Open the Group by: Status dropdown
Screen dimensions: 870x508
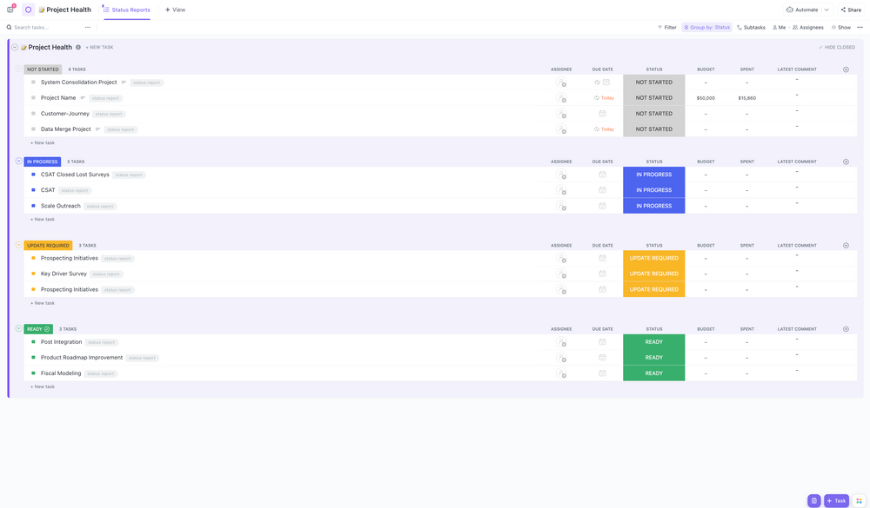[707, 28]
